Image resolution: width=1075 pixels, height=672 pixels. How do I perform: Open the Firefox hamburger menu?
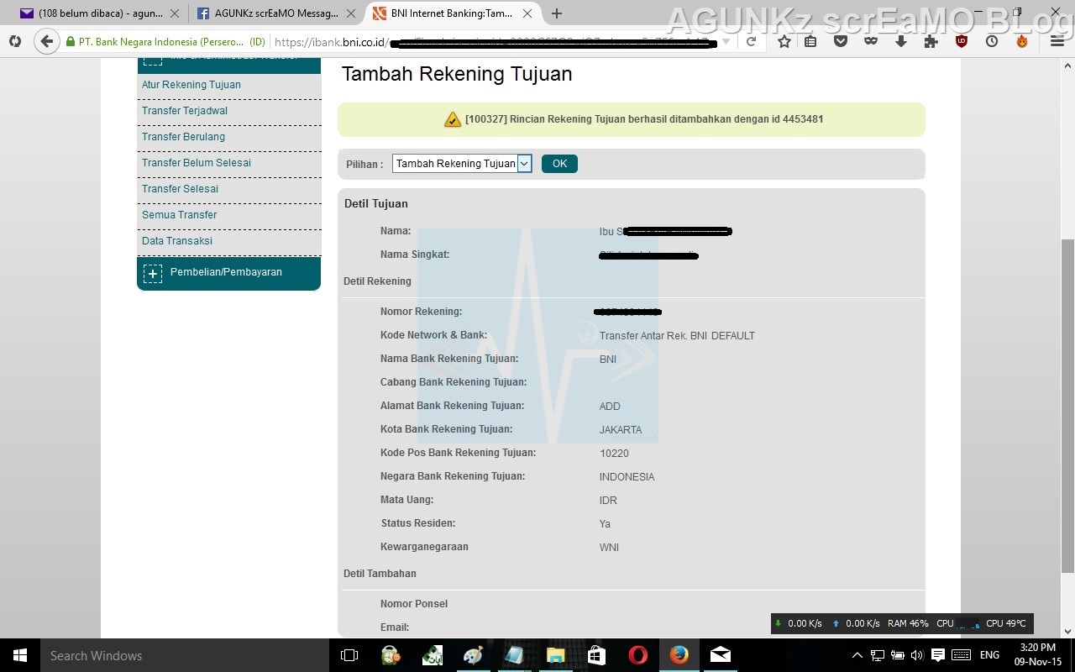pos(1056,41)
